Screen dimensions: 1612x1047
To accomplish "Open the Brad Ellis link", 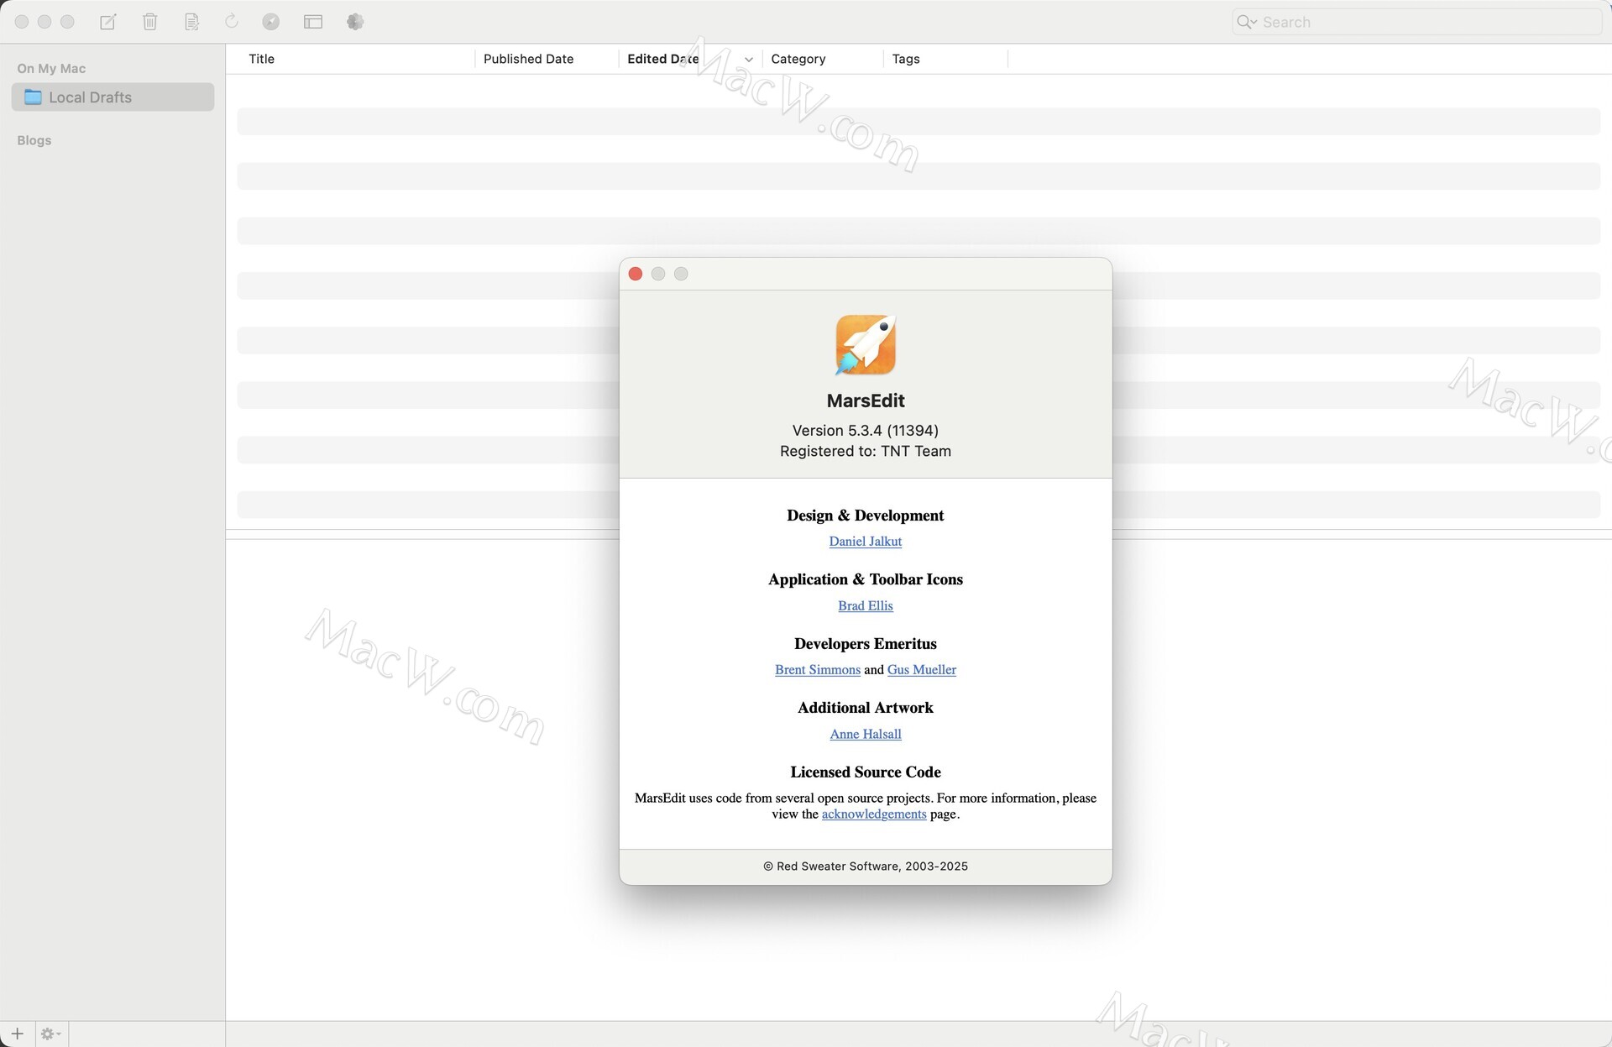I will pyautogui.click(x=866, y=605).
